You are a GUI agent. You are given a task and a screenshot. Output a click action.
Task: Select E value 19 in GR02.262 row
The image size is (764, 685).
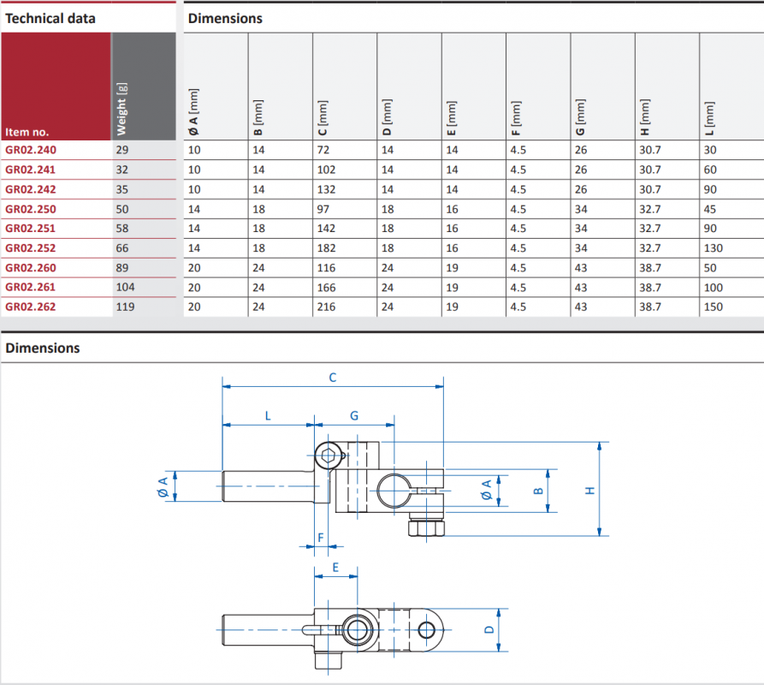point(453,307)
